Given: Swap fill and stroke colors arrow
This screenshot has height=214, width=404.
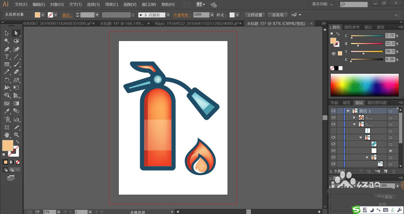Looking at the screenshot, I should (x=17, y=142).
